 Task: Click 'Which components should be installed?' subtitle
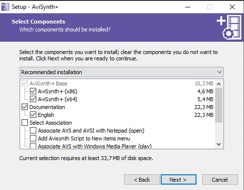65,29
